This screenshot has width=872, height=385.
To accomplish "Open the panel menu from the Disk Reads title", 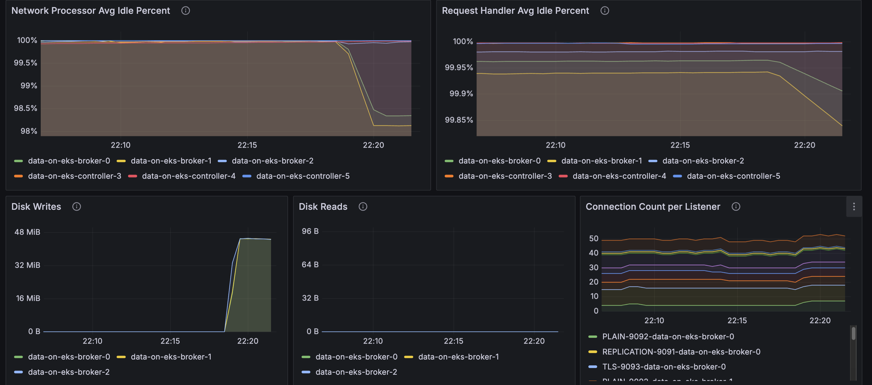I will coord(323,207).
